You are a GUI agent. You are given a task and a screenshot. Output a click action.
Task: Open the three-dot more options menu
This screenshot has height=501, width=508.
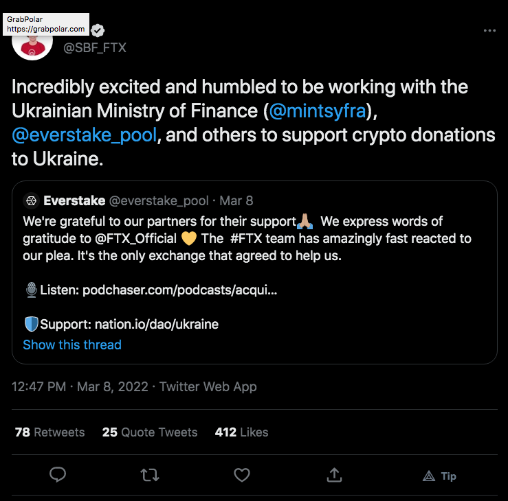pyautogui.click(x=489, y=30)
